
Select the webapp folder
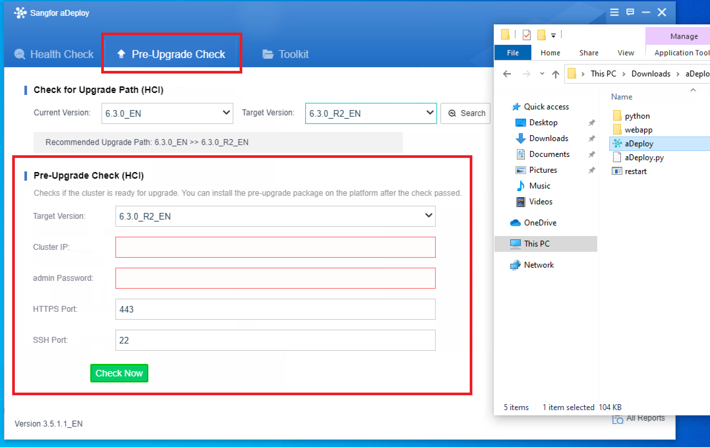tap(638, 130)
